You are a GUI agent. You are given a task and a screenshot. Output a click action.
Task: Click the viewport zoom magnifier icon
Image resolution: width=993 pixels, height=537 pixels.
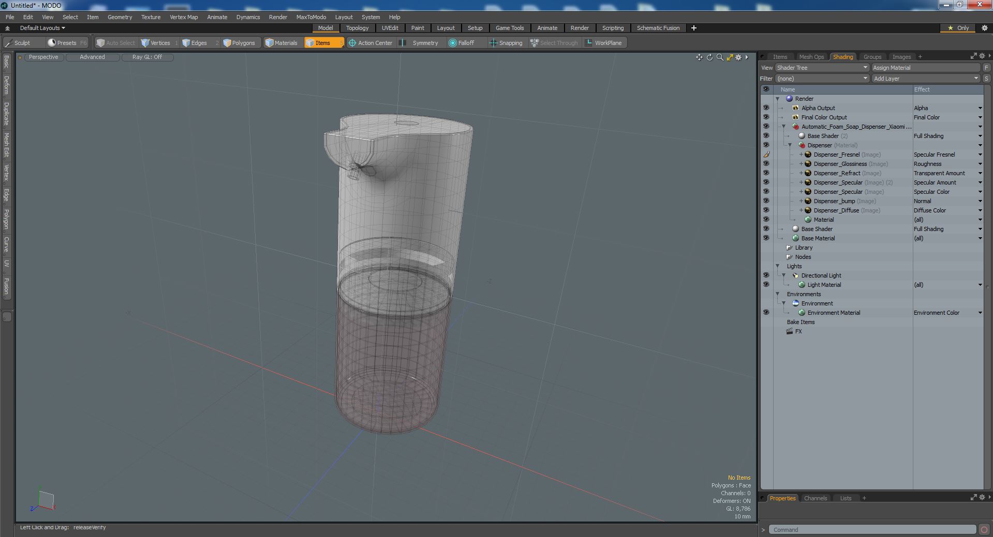(x=720, y=57)
